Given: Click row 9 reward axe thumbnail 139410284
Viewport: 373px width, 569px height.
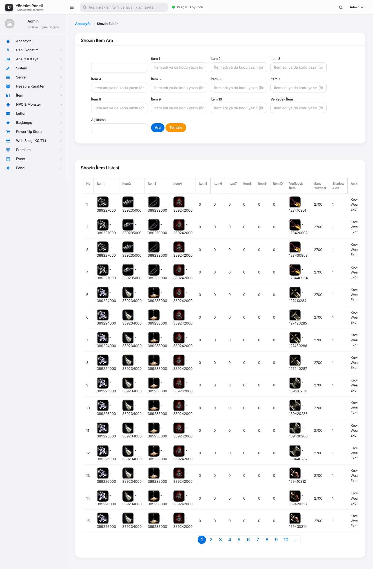Looking at the screenshot, I should pyautogui.click(x=295, y=383).
